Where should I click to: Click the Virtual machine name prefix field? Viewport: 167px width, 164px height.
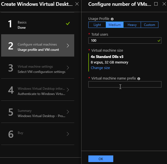coord(125,84)
